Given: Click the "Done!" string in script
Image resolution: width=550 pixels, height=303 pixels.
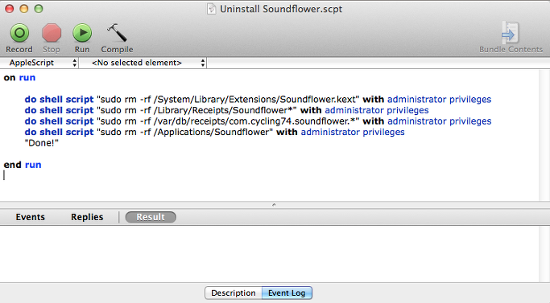Looking at the screenshot, I should click(x=41, y=143).
